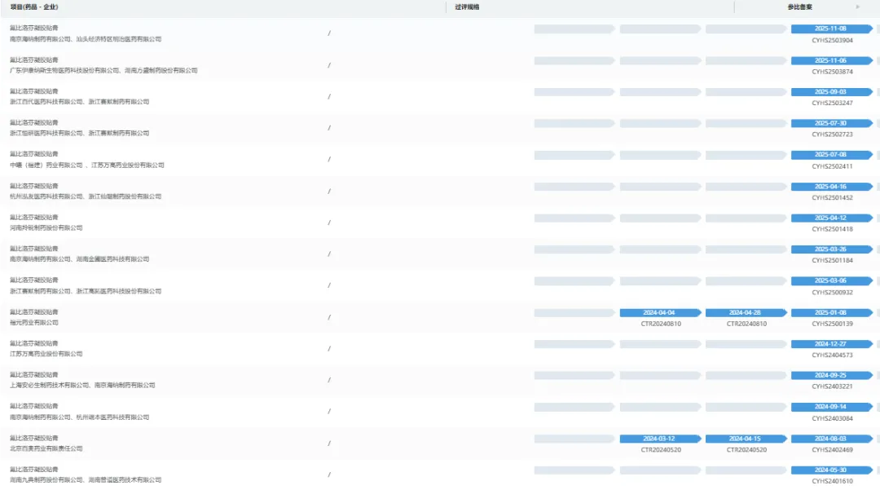Select the 2025-01-08 milestone badge
Screen dimensions: 880x490
(x=830, y=312)
